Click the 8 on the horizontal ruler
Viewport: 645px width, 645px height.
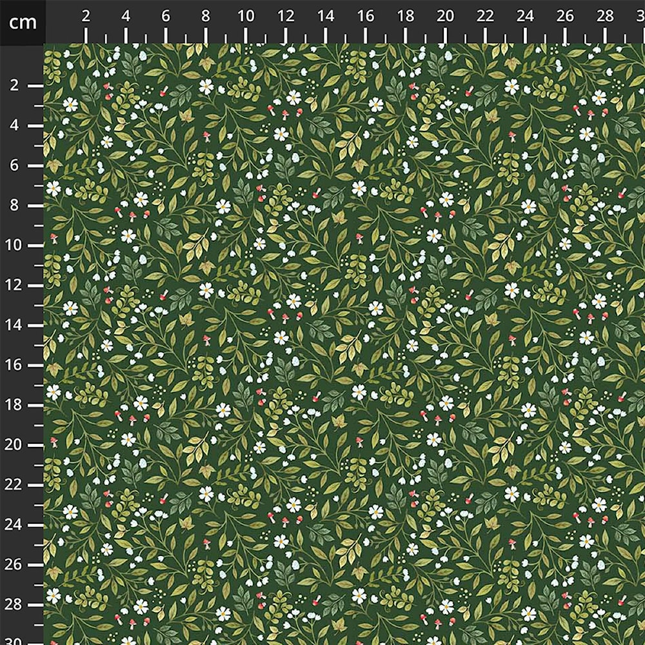[205, 17]
